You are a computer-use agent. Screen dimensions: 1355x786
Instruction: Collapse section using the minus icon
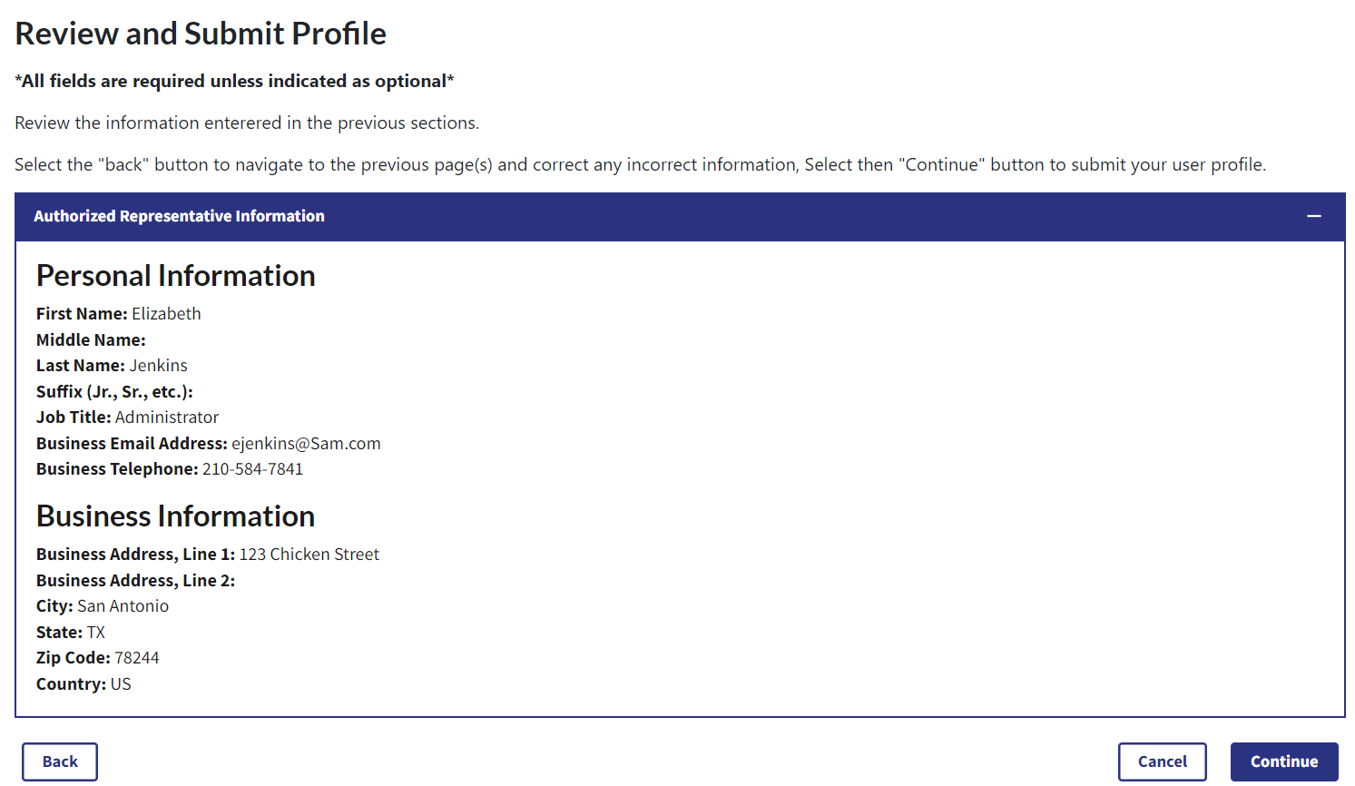point(1313,216)
